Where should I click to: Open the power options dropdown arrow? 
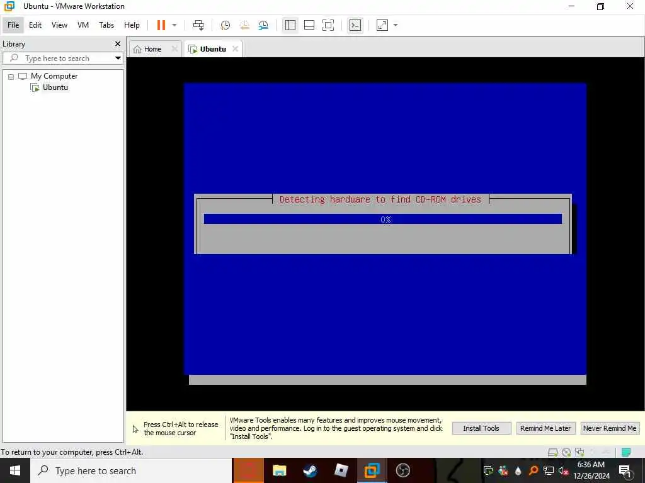point(174,25)
